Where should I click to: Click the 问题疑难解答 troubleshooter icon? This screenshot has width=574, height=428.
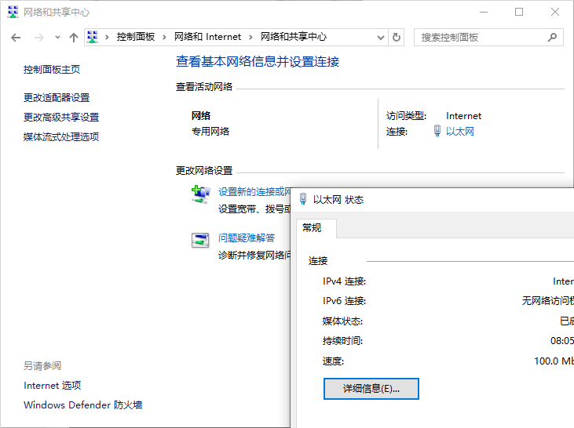click(200, 241)
